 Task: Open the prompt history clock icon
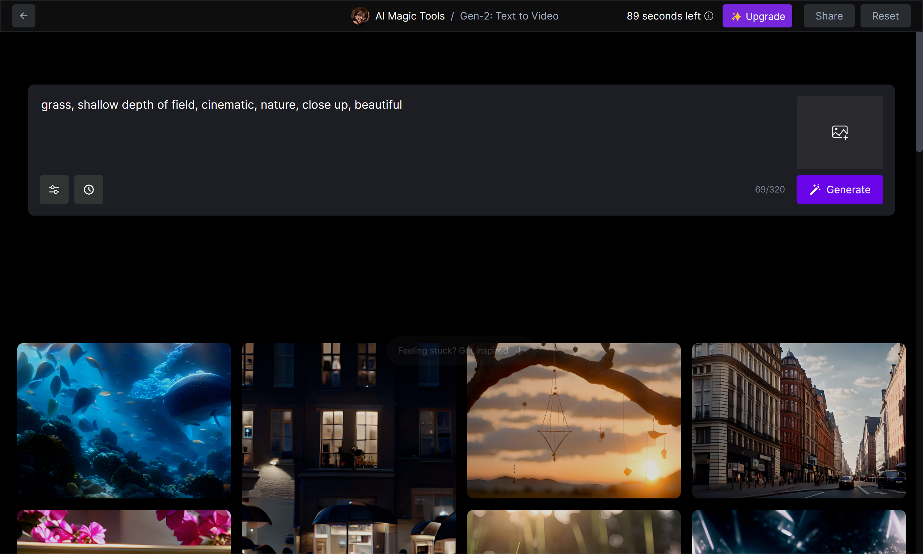pyautogui.click(x=89, y=190)
